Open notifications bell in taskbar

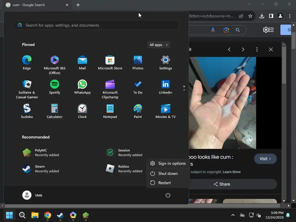click(288, 215)
